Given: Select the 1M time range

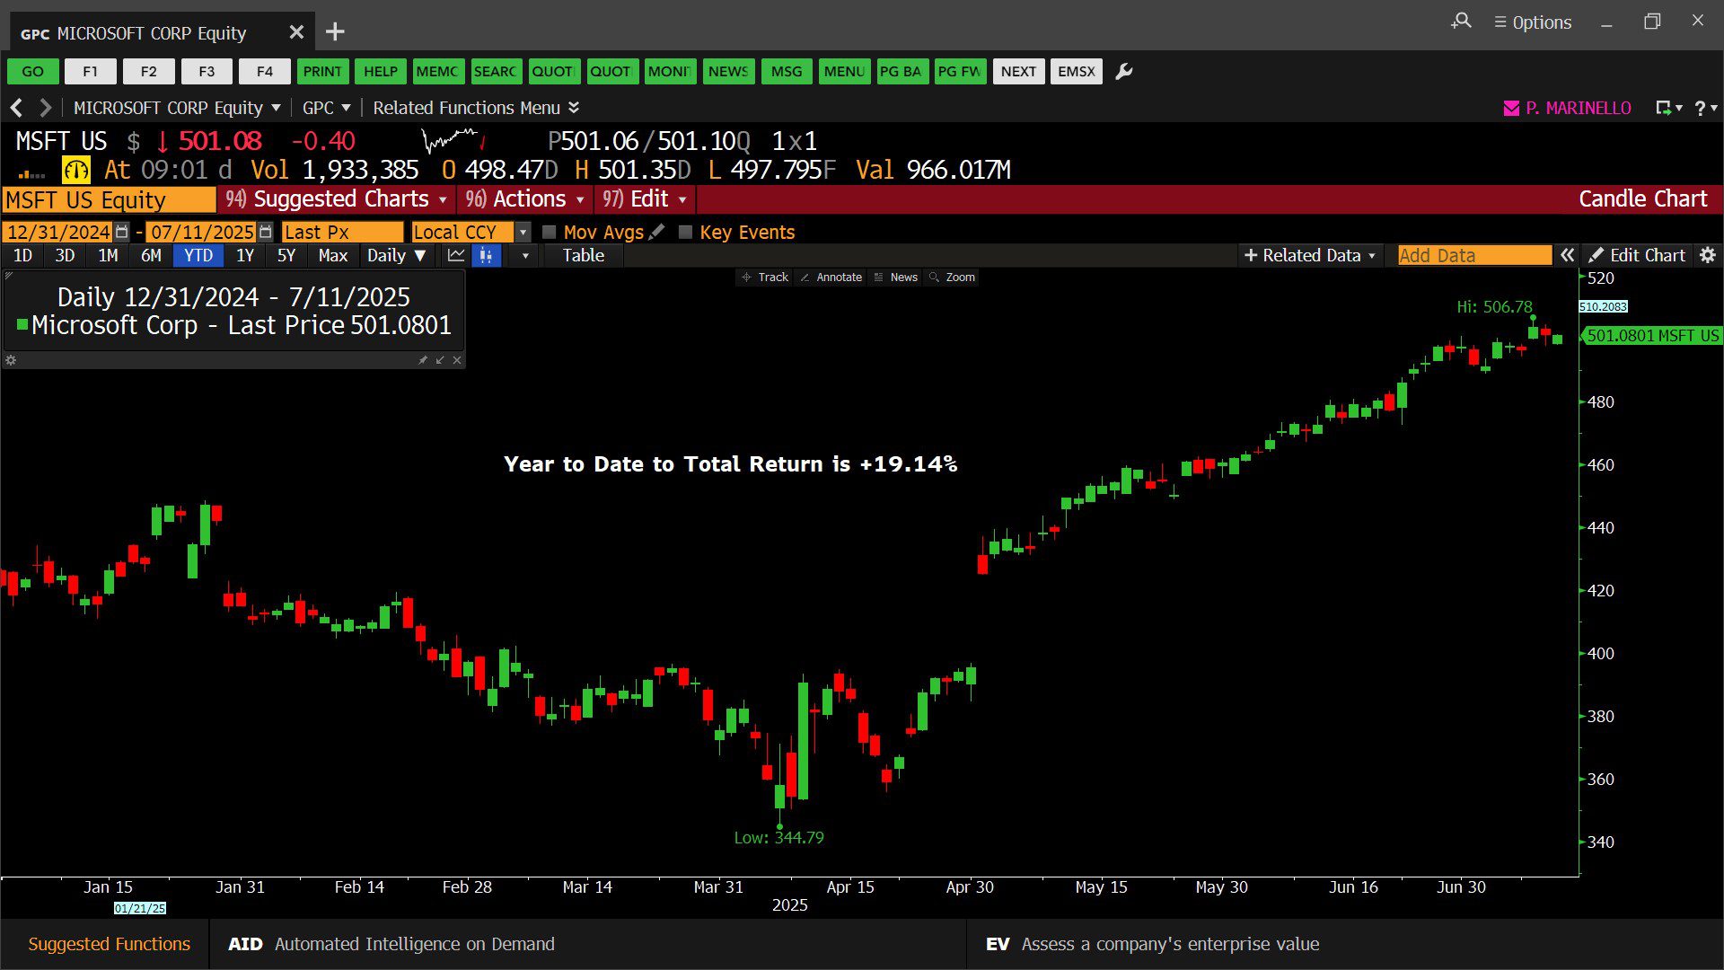Looking at the screenshot, I should point(108,255).
